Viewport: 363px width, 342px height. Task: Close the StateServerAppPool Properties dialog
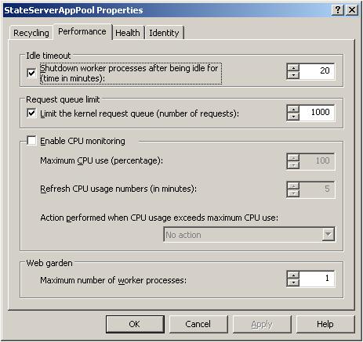point(352,10)
